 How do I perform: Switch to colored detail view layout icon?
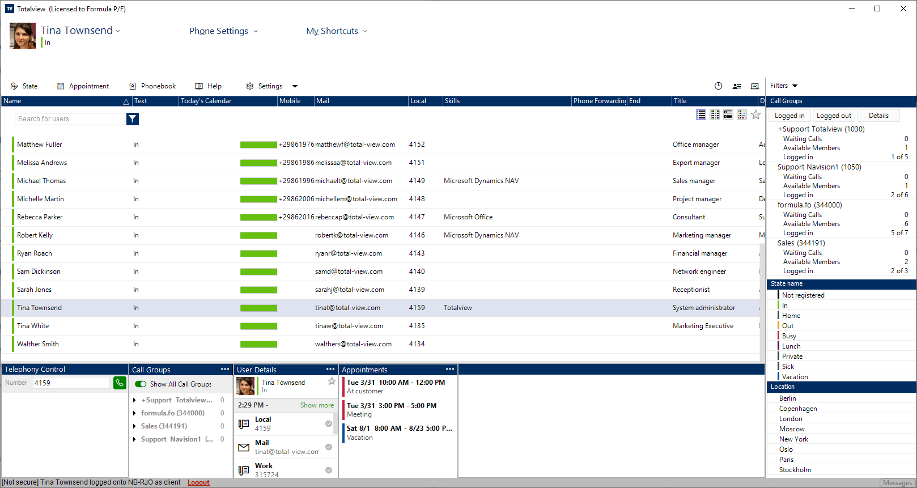tap(742, 114)
